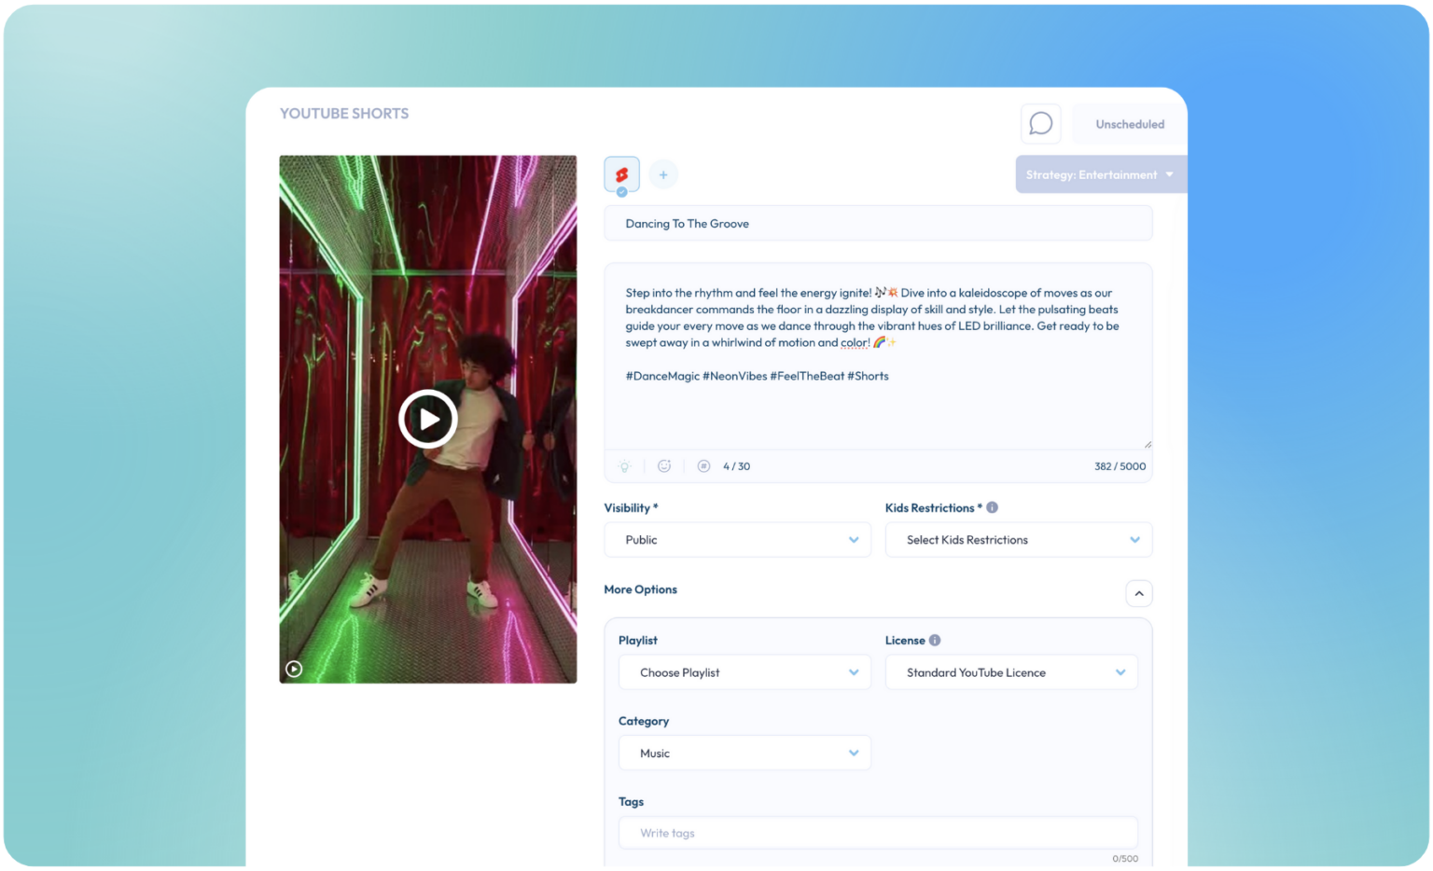Screen dimensions: 1433x871
Task: Open the Strategy: Entertainment menu
Action: [1100, 173]
